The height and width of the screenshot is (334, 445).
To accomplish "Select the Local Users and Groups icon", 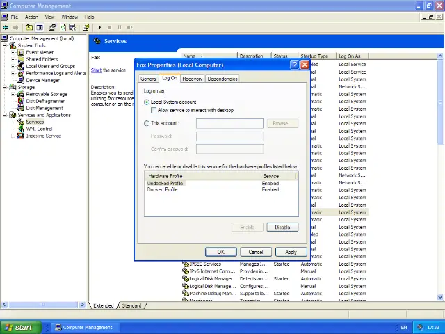I will 21,66.
